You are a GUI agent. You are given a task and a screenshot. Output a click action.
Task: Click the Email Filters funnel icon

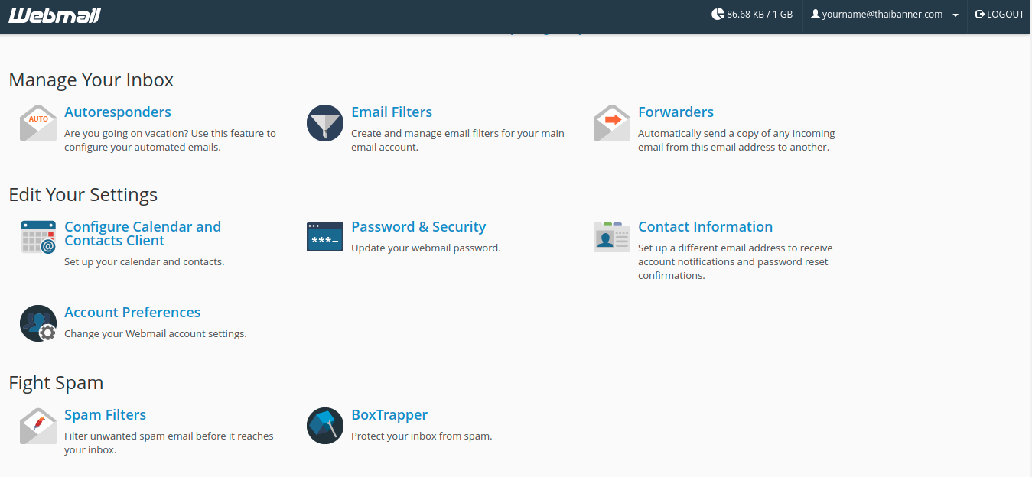(x=325, y=123)
